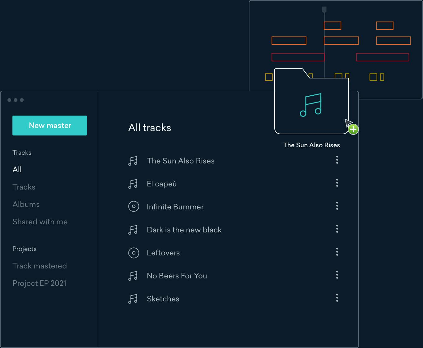The image size is (423, 348).
Task: Select the Infinite Bummer album title
Action: 175,207
